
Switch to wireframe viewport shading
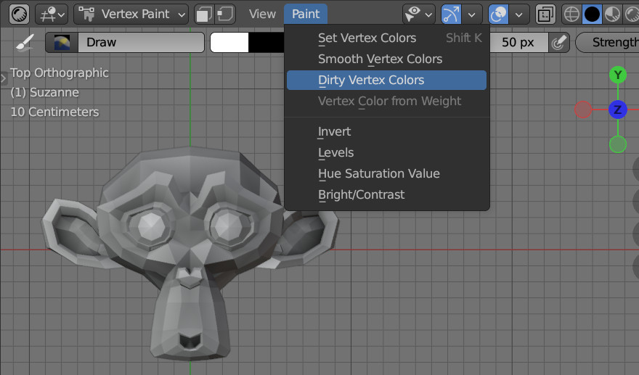(571, 15)
